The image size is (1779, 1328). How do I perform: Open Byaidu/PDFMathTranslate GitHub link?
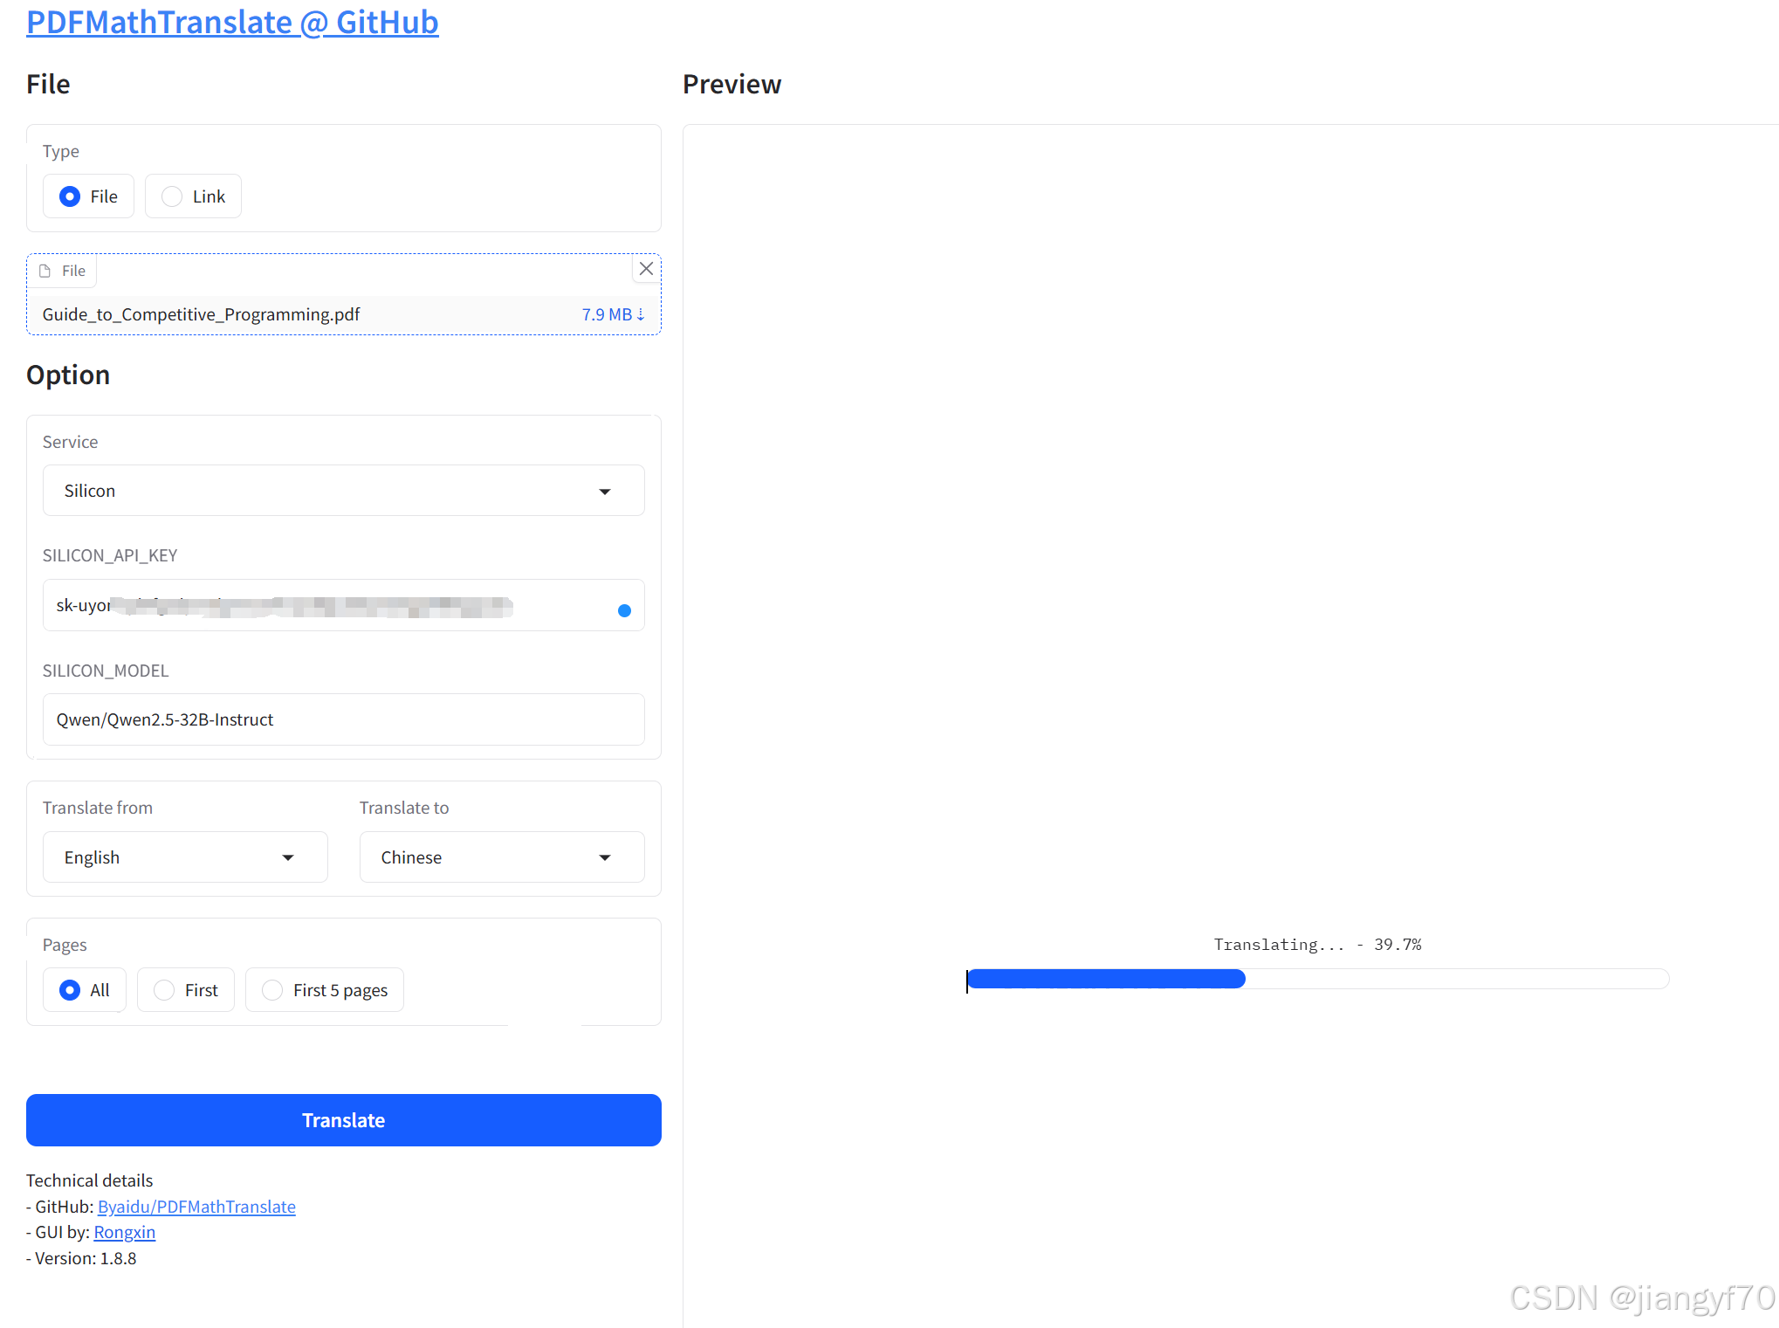point(196,1207)
